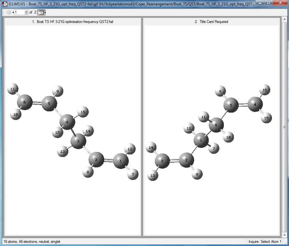Select hydrogen atom 9 in the left molecule panel
289x246 pixels.
point(58,91)
